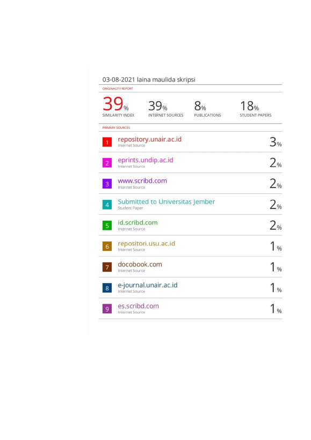The height and width of the screenshot is (440, 311).
Task: Open the id.scribd.com source link
Action: (x=138, y=222)
